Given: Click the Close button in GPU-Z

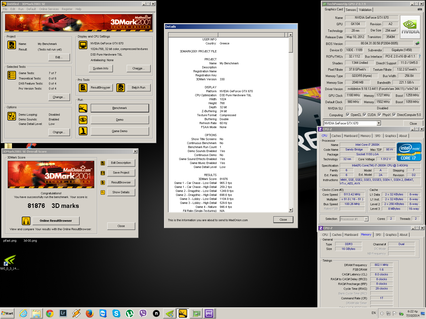Looking at the screenshot, I should (x=413, y=123).
